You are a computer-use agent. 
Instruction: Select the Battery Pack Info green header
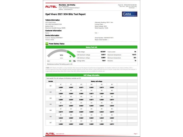click(x=91, y=47)
